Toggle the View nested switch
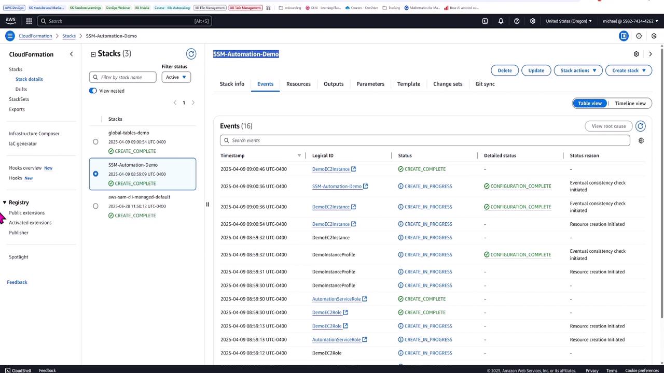The height and width of the screenshot is (373, 664). pyautogui.click(x=93, y=91)
